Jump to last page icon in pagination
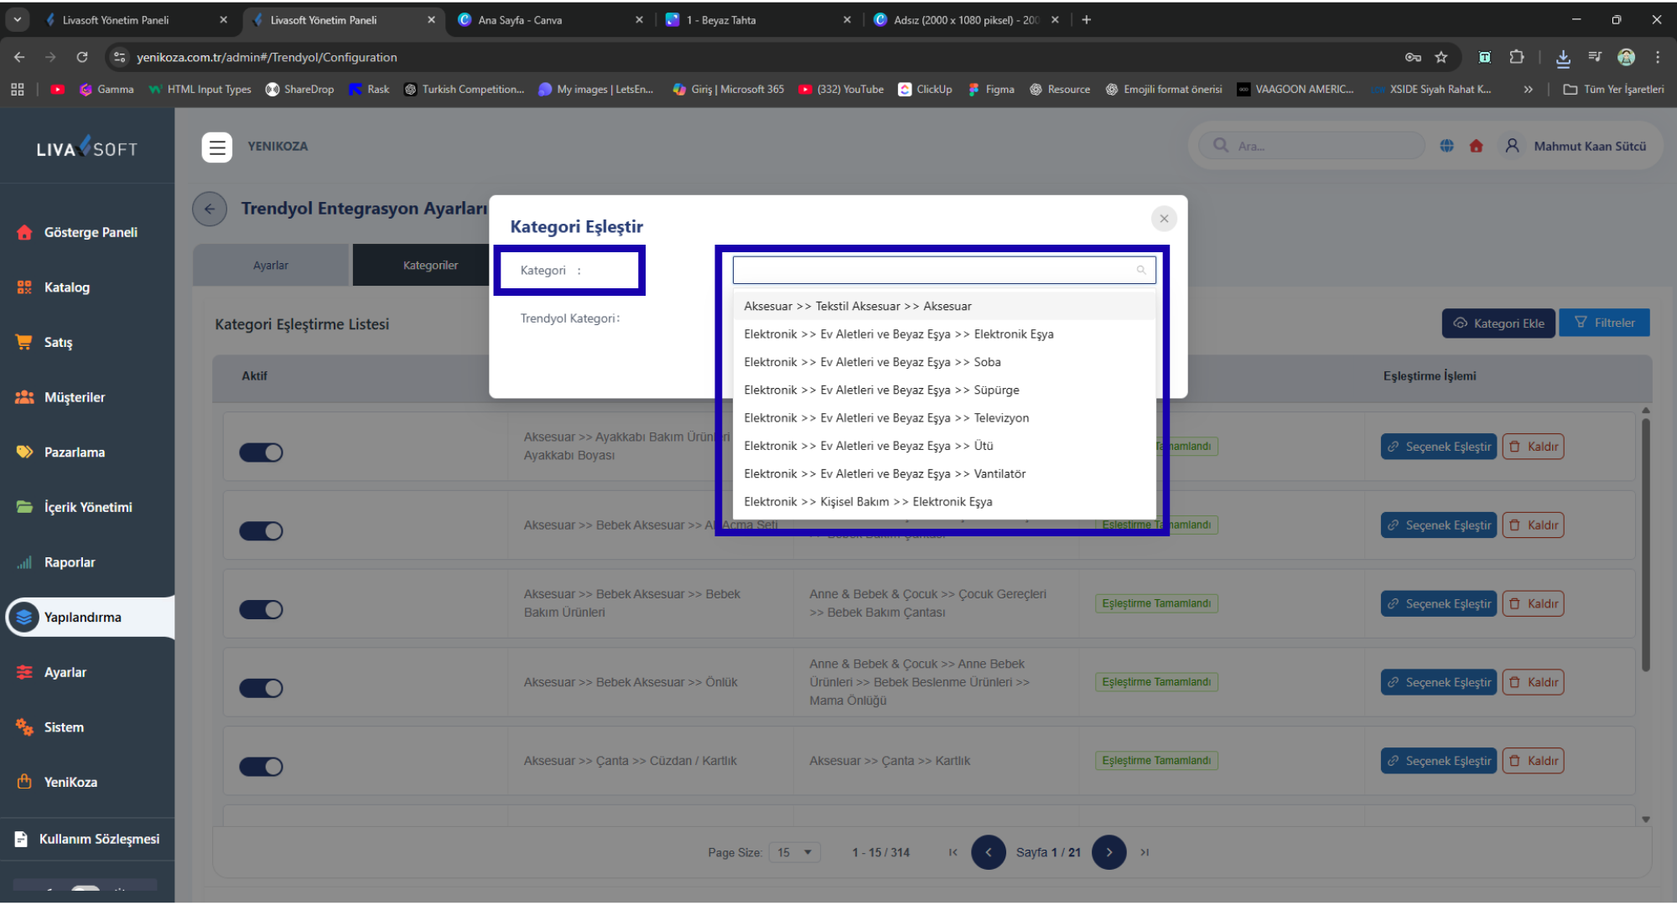This screenshot has height=905, width=1677. tap(1145, 852)
